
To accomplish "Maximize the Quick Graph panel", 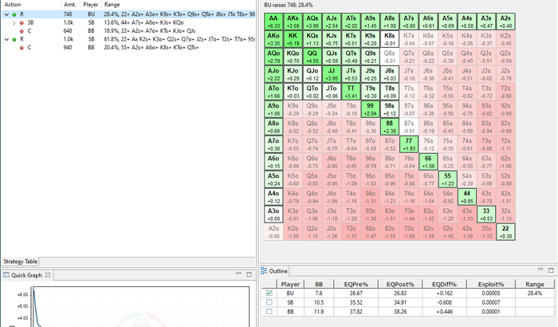I will coord(249,274).
